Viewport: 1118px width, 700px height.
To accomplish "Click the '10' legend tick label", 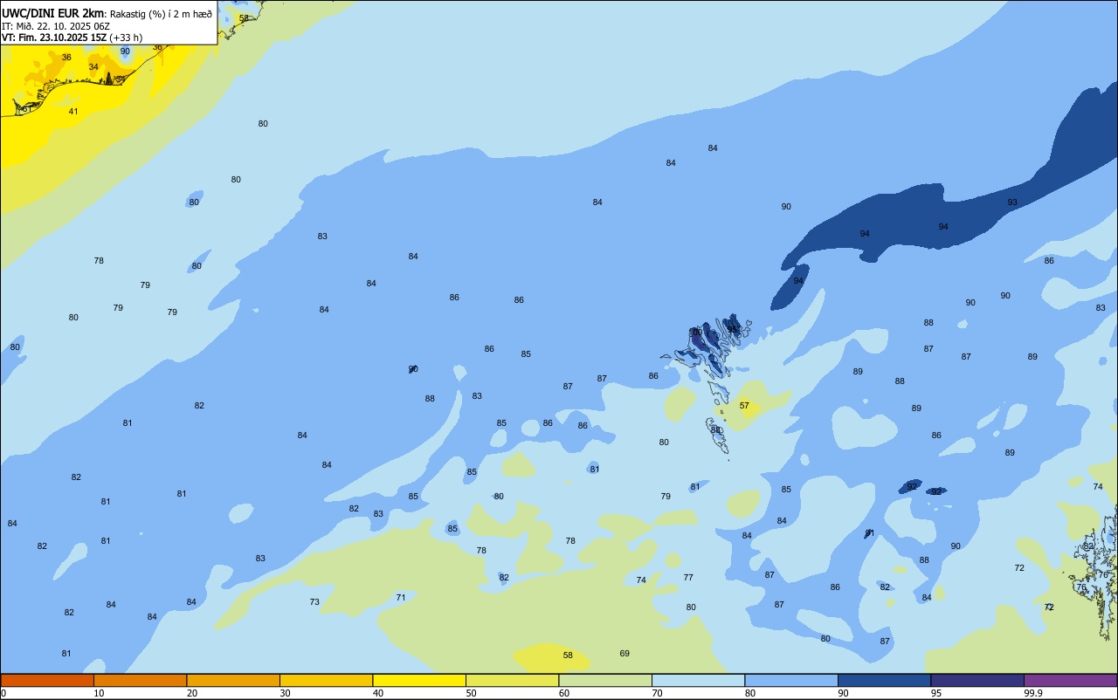I will click(100, 693).
